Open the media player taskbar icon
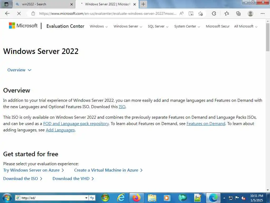Screen dimensions: 270x203 [x=167, y=198]
